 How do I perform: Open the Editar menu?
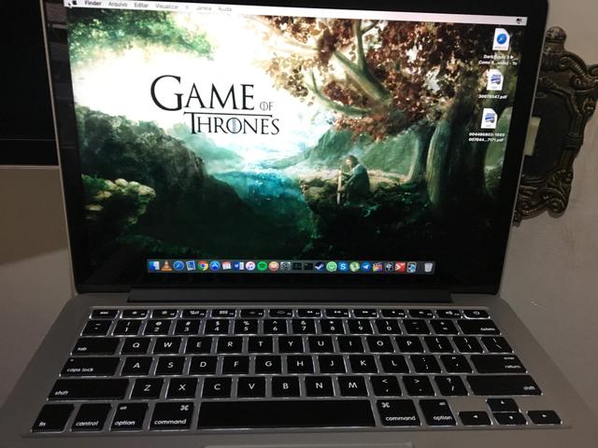coord(141,6)
